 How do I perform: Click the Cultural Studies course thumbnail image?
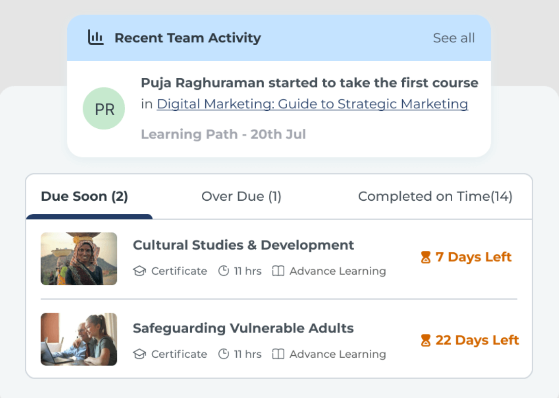[79, 259]
